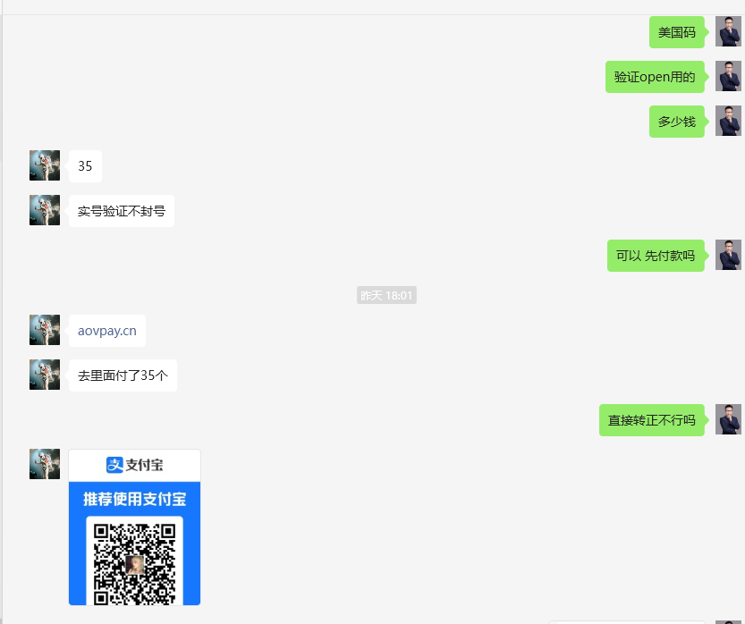Click the message '多少钱'

pos(676,122)
